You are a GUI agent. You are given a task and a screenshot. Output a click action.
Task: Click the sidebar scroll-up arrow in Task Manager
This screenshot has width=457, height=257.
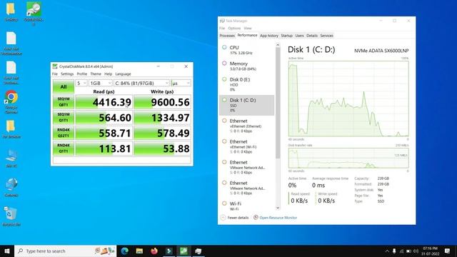(278, 45)
